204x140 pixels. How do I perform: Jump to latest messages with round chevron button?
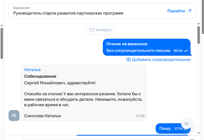[187, 123]
